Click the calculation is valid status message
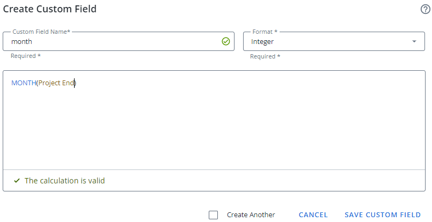The width and height of the screenshot is (432, 222). coord(64,181)
